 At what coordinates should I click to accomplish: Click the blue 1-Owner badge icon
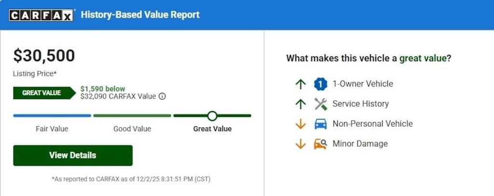pyautogui.click(x=320, y=84)
